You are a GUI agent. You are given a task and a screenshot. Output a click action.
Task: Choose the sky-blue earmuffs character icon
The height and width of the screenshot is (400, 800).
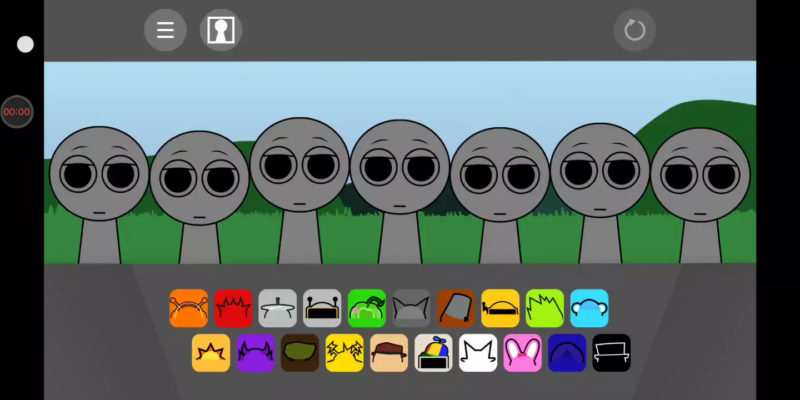click(x=589, y=308)
